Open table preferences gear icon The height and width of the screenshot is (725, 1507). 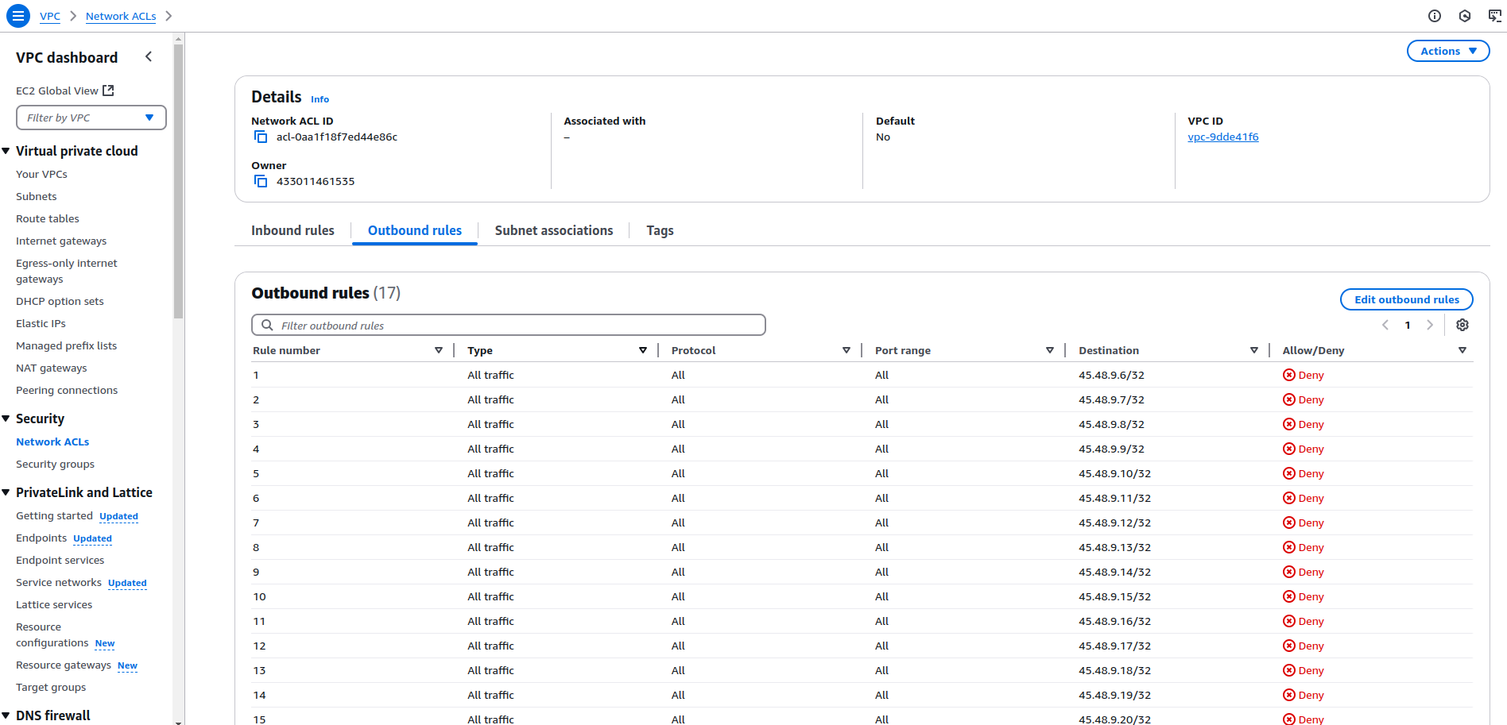click(x=1462, y=325)
